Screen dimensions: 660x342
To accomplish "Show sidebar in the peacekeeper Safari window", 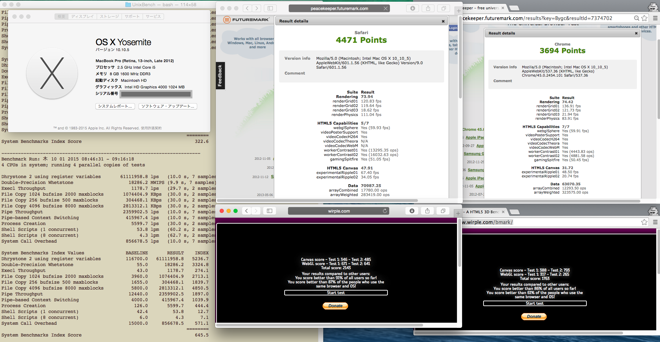I will click(x=270, y=8).
